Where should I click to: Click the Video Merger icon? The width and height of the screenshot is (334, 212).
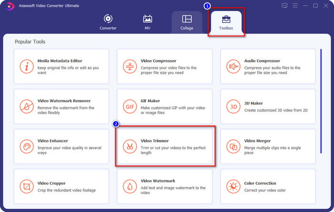coord(233,146)
